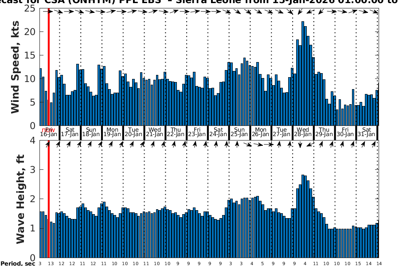Click the 'Sat 17-Jan' date label

(x=70, y=132)
